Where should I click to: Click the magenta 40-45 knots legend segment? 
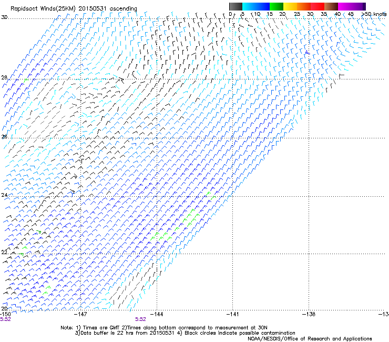tap(345, 6)
